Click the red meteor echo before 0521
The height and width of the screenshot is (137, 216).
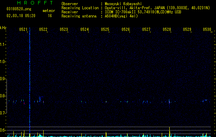tap(24, 103)
